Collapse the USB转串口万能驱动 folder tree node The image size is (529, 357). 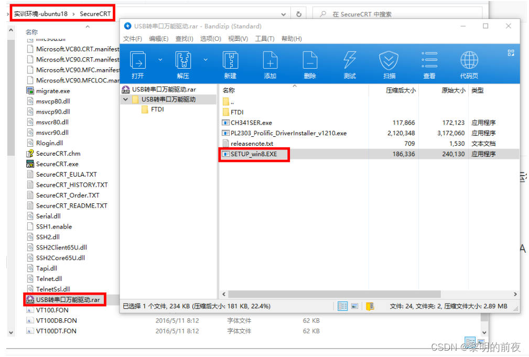(x=125, y=100)
